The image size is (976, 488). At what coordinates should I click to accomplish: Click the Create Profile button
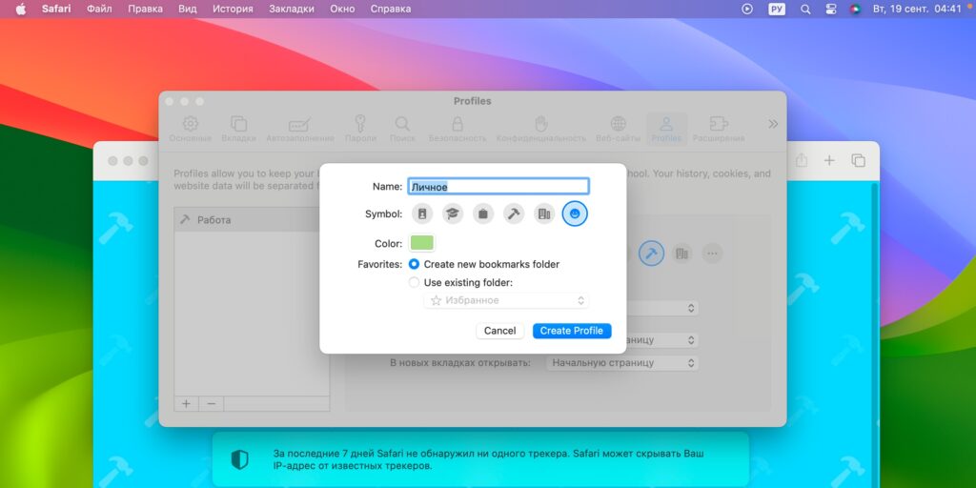pos(572,331)
